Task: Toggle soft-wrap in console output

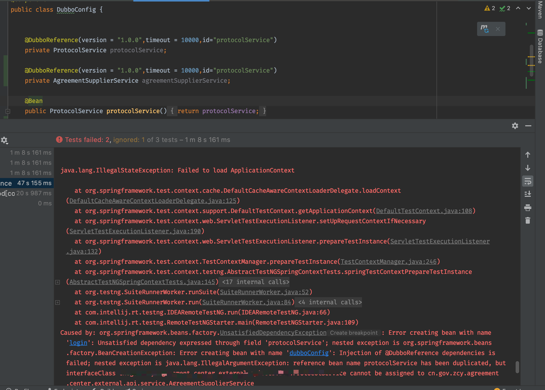Action: pyautogui.click(x=528, y=181)
